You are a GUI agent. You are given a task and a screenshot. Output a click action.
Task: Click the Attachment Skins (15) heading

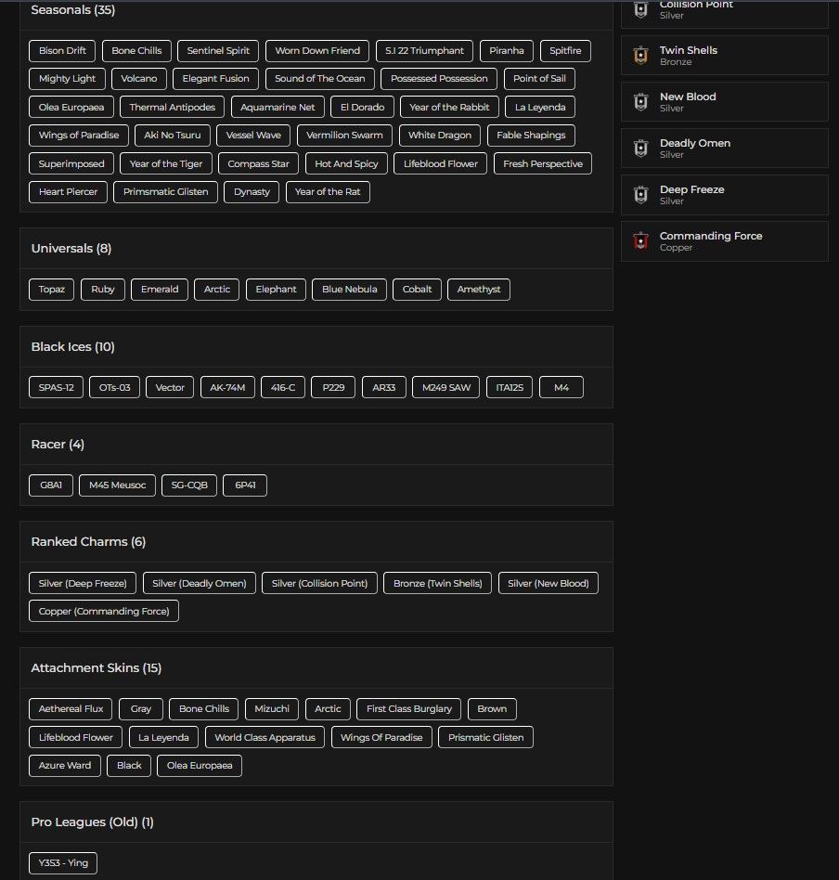[97, 667]
